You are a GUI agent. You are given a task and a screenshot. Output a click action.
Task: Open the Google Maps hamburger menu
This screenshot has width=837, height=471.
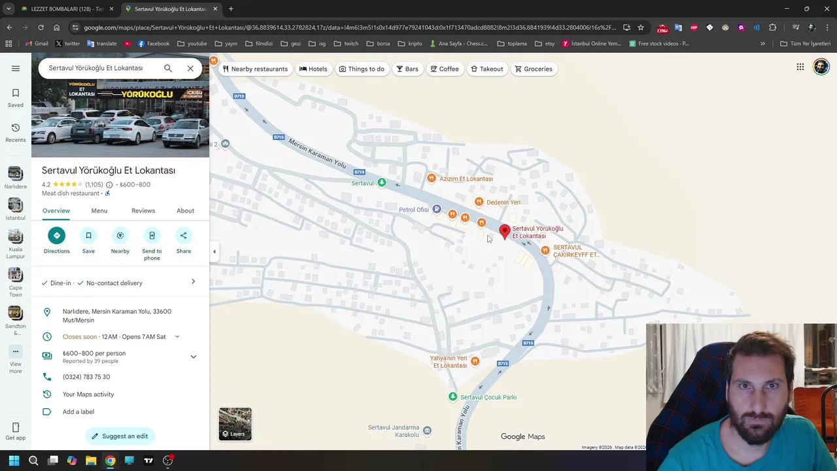pos(16,68)
